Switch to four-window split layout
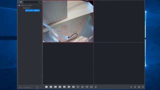This screenshot has height=90, width=160. coord(60,87)
